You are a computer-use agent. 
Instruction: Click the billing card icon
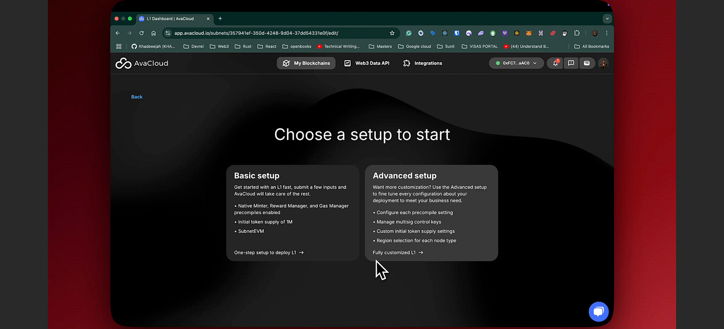tap(587, 63)
